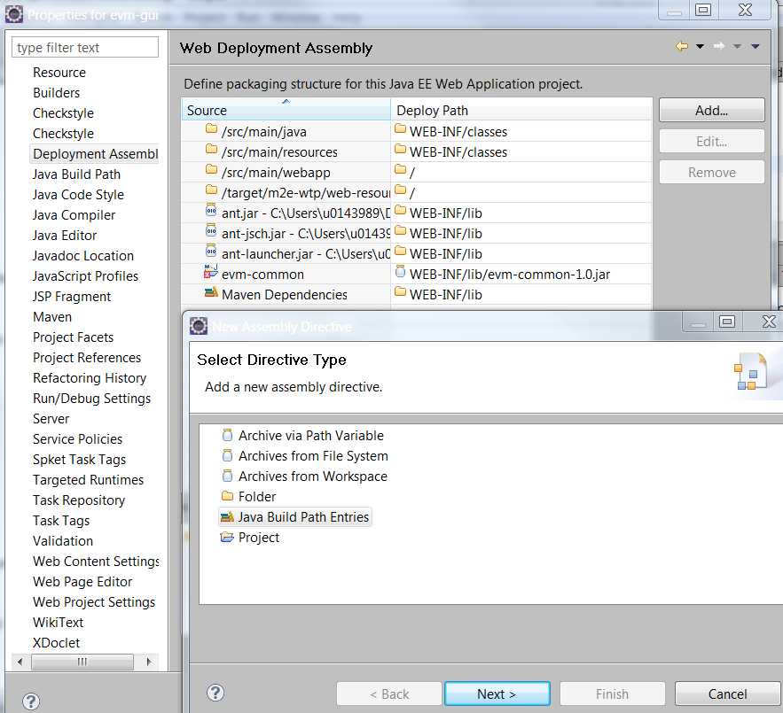Click the jar icon beside ant-jsch.jar

[211, 230]
